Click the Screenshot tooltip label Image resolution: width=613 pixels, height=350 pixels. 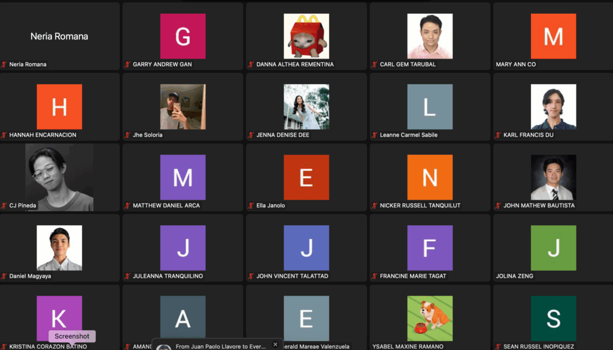click(x=72, y=336)
